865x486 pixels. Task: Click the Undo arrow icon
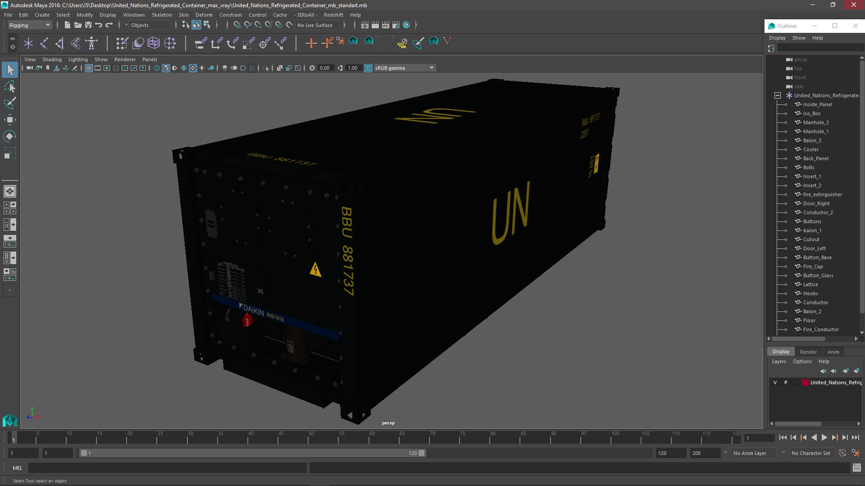pos(99,25)
